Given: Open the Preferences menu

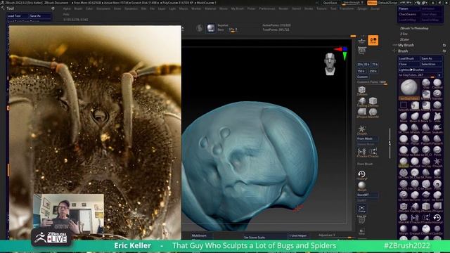Looking at the screenshot, I should coord(267,8).
